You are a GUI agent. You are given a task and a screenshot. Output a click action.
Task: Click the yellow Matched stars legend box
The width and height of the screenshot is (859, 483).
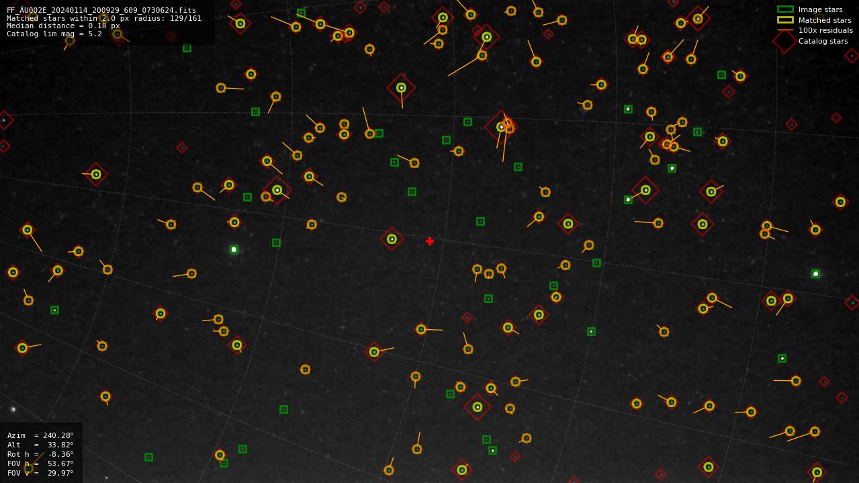pos(785,20)
